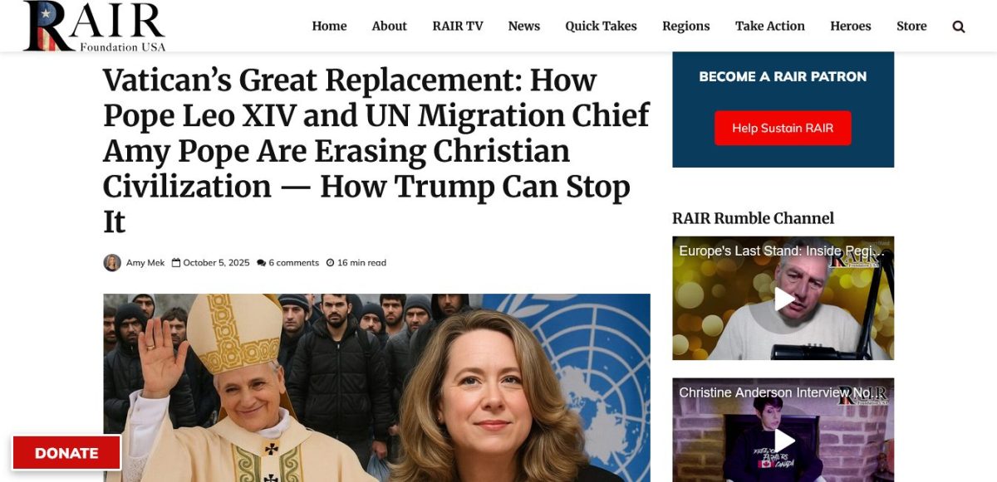Viewport: 997px width, 482px height.
Task: Open the About menu item
Action: pos(389,26)
